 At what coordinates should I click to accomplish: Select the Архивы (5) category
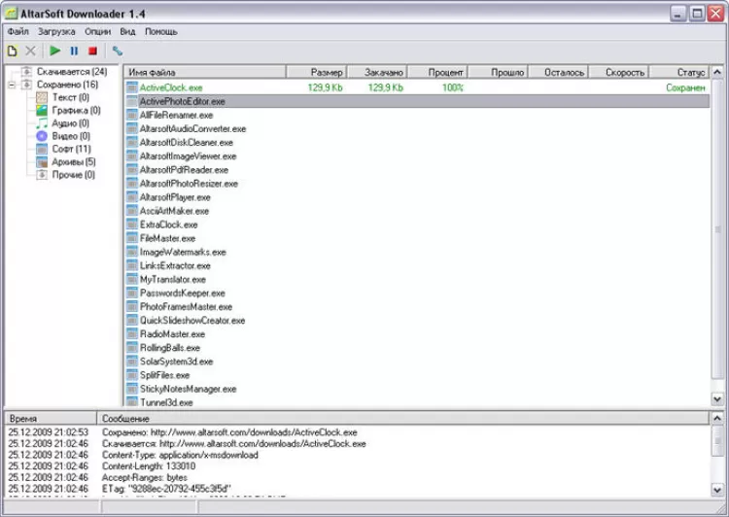point(74,161)
